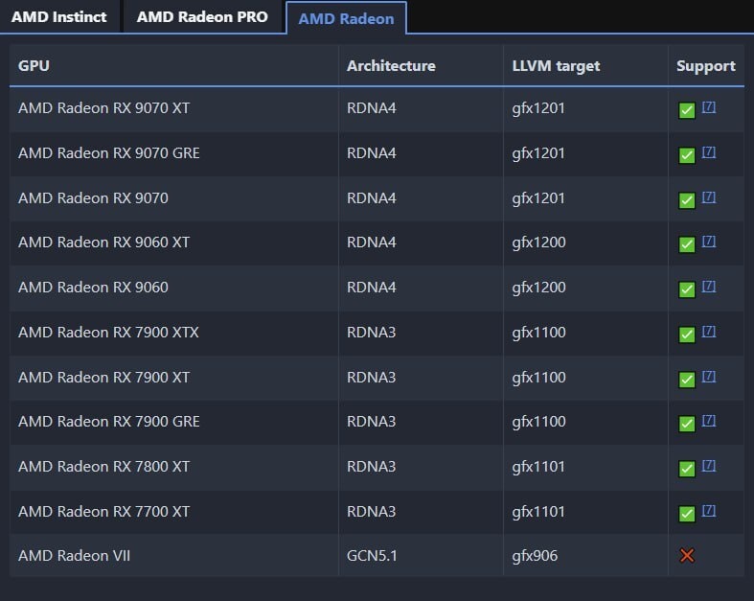Image resolution: width=754 pixels, height=601 pixels.
Task: Click the green check for RX 7900 GRE
Action: 687,424
